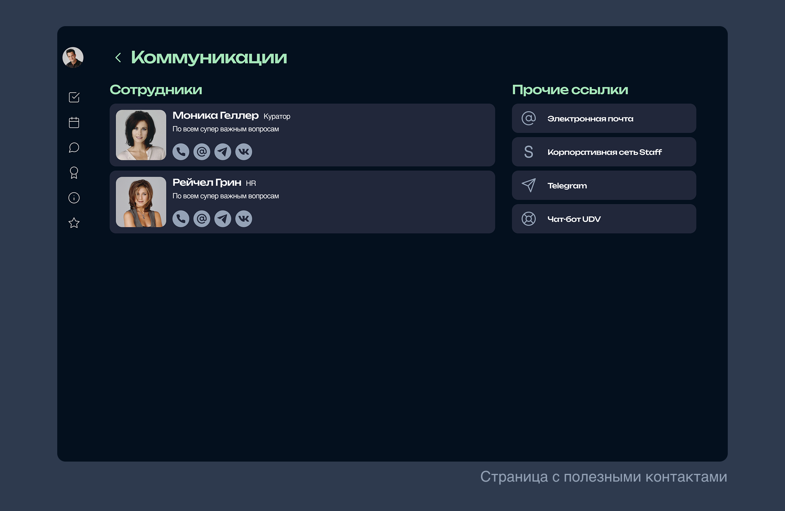Open the tasks checkbox icon in sidebar
Viewport: 785px width, 511px height.
pyautogui.click(x=74, y=97)
